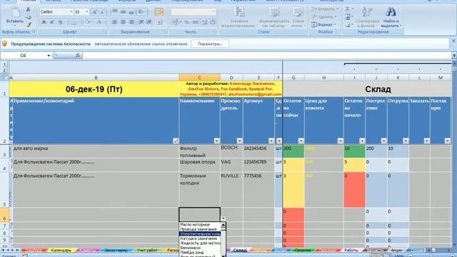The image size is (457, 257).
Task: Switch to the Учет работ sheet tab
Action: [x=147, y=251]
